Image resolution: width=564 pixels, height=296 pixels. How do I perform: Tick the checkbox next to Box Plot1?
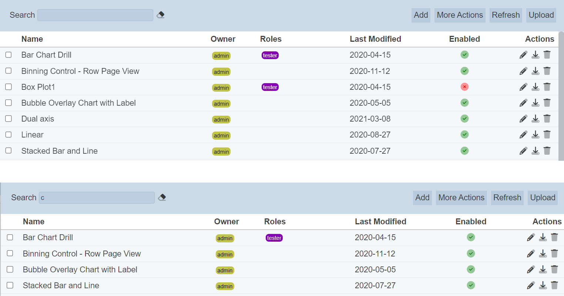pyautogui.click(x=9, y=87)
